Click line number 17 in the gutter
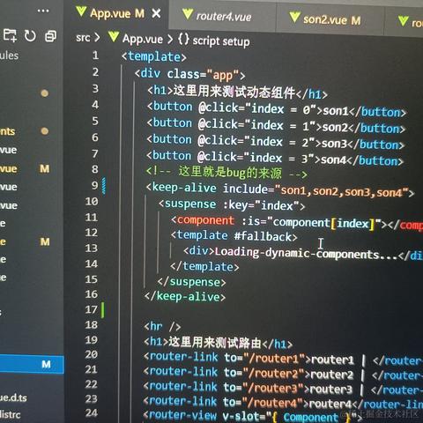The width and height of the screenshot is (423, 423). (91, 309)
